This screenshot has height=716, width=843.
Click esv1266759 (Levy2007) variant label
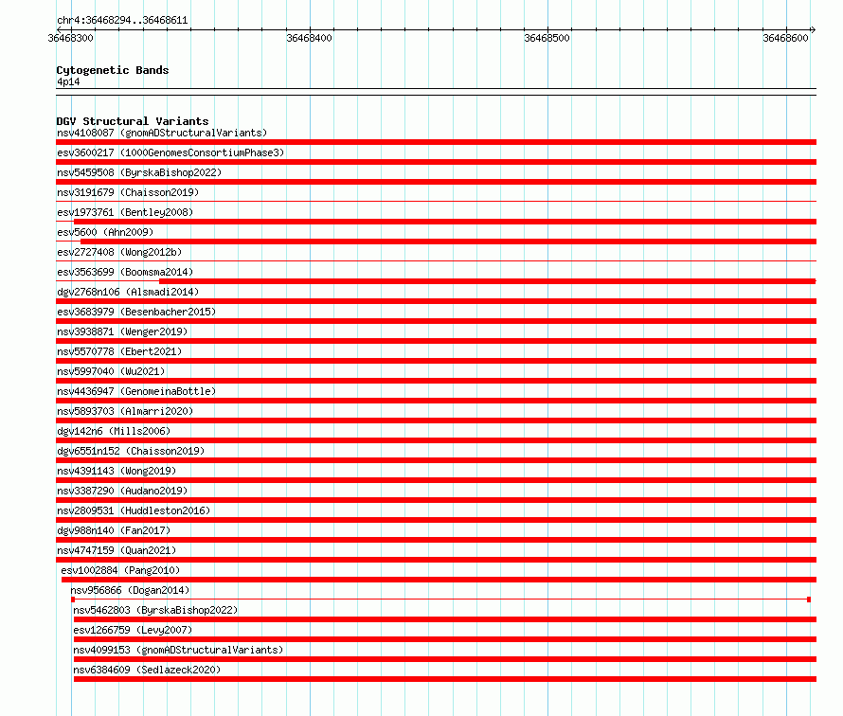pyautogui.click(x=133, y=630)
